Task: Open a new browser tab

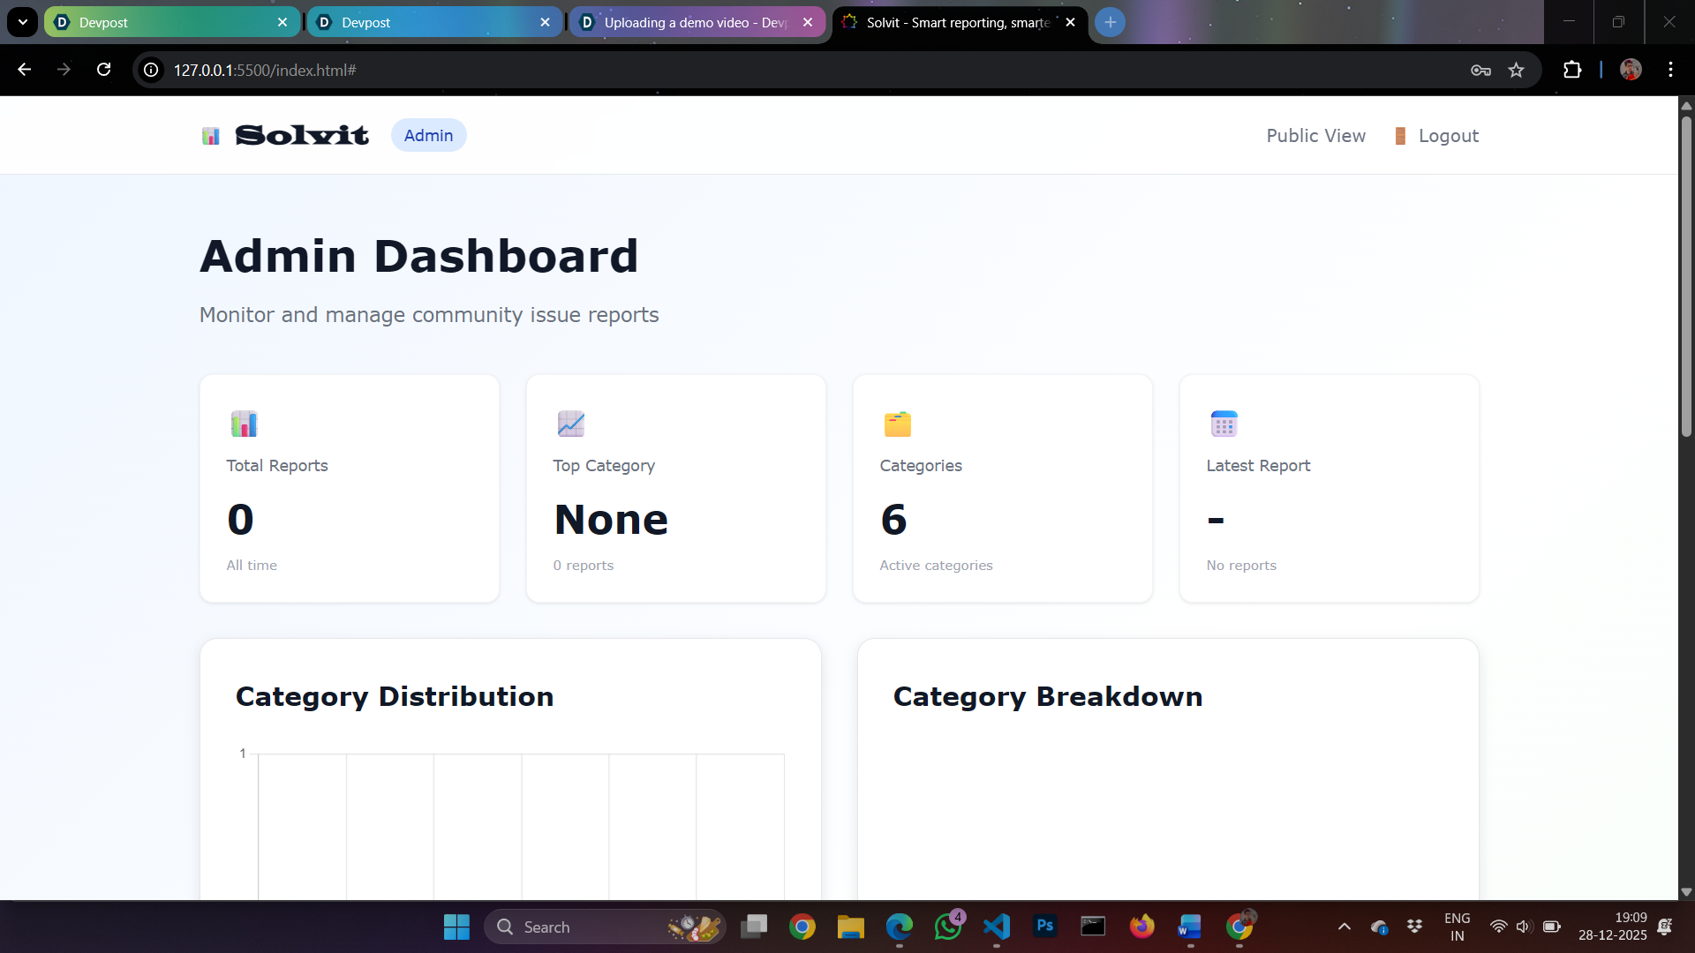Action: (1110, 22)
